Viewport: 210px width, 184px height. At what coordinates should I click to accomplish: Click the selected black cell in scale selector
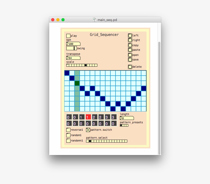pyautogui.click(x=86, y=65)
